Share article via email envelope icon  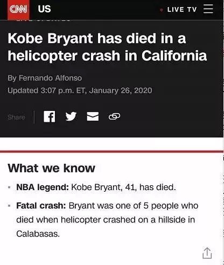[x=93, y=116]
